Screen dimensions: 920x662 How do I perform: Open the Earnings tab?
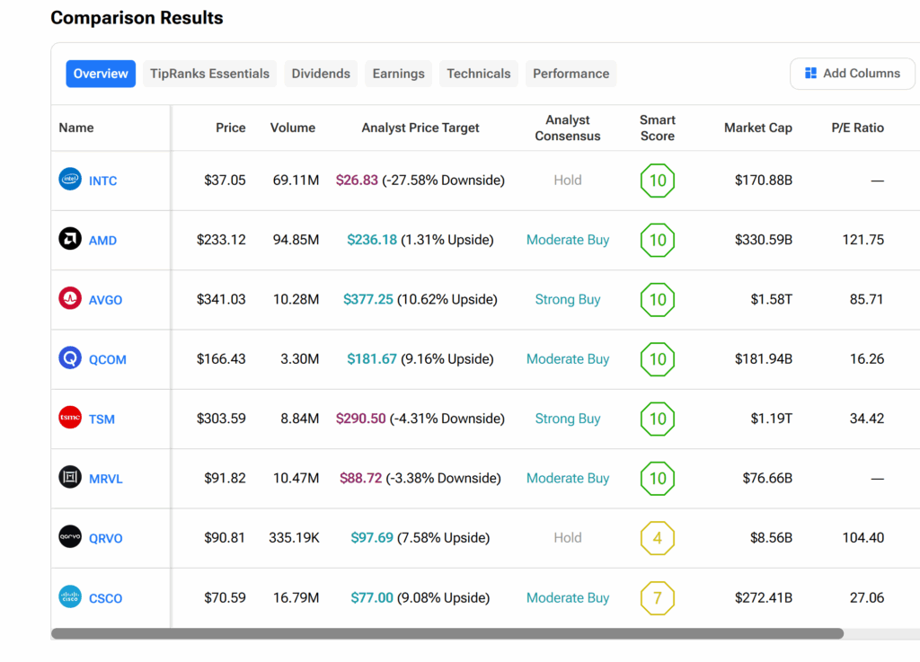(398, 74)
